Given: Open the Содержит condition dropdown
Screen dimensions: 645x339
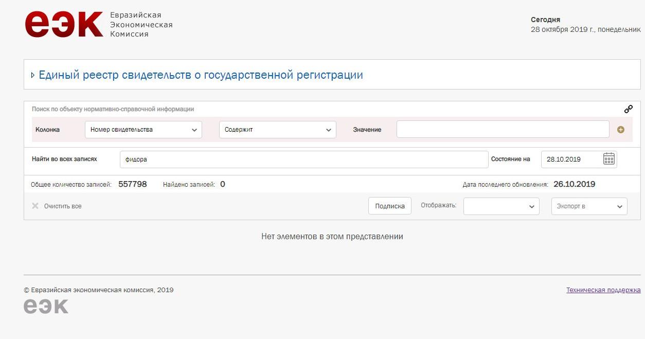Looking at the screenshot, I should (278, 130).
